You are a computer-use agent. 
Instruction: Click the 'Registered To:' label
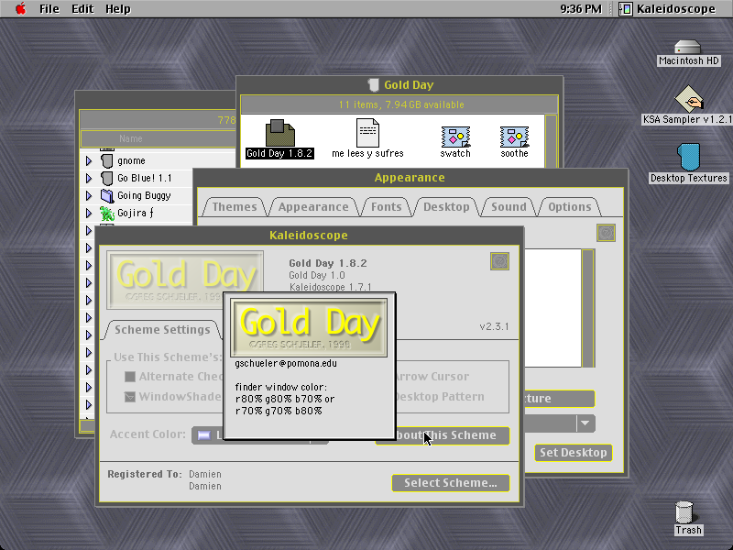tap(145, 474)
